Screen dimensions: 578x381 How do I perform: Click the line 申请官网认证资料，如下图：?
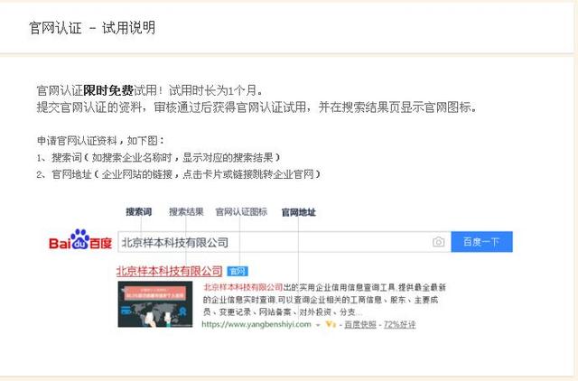tap(100, 140)
